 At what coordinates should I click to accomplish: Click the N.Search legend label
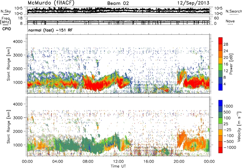pyautogui.click(x=234, y=11)
